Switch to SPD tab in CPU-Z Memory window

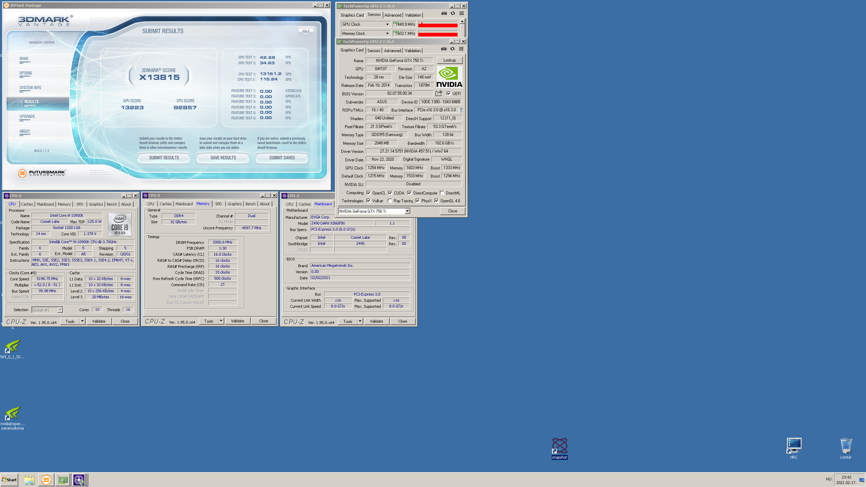coord(219,204)
